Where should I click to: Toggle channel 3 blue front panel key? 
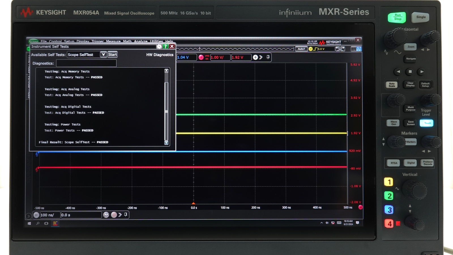(x=389, y=210)
